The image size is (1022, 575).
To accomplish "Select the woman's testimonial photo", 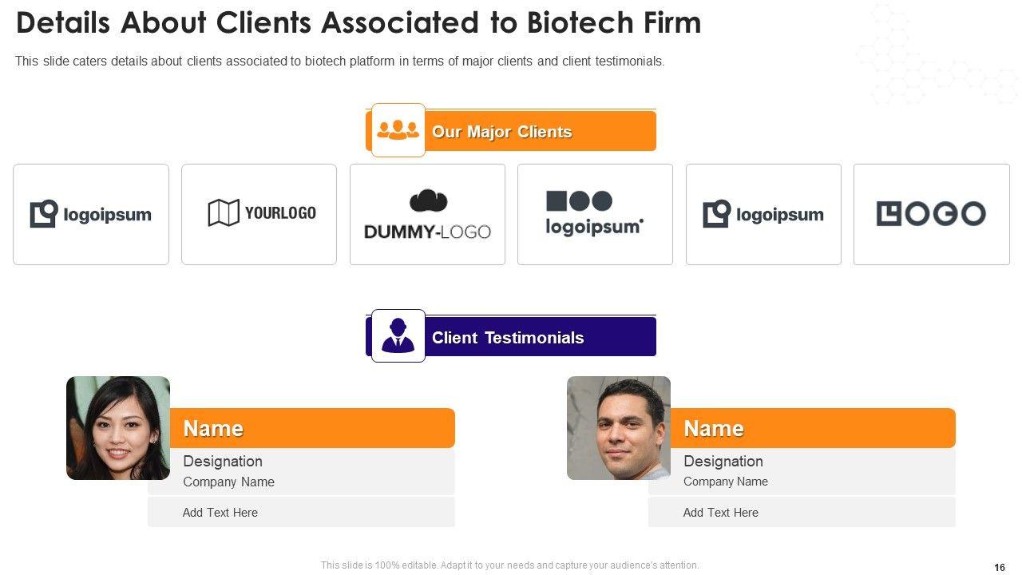I will pyautogui.click(x=118, y=428).
